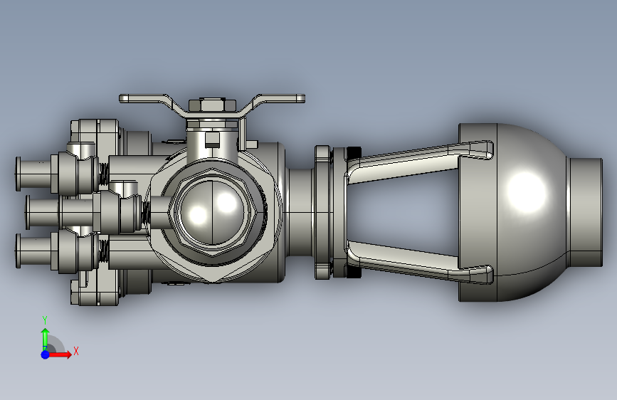This screenshot has width=617, height=400.
Task: Select the large dome-shaped housing on the right
Action: (x=512, y=213)
